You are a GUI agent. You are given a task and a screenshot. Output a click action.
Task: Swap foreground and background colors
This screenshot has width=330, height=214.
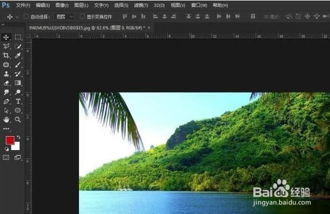pyautogui.click(x=19, y=137)
